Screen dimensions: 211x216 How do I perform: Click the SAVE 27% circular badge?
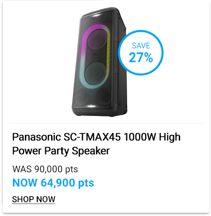pyautogui.click(x=141, y=53)
